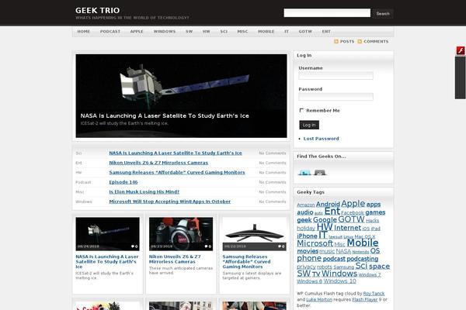Click comment bubble icon on Nikon thumbnail card
Screen dimensions: 466x310
click(206, 246)
